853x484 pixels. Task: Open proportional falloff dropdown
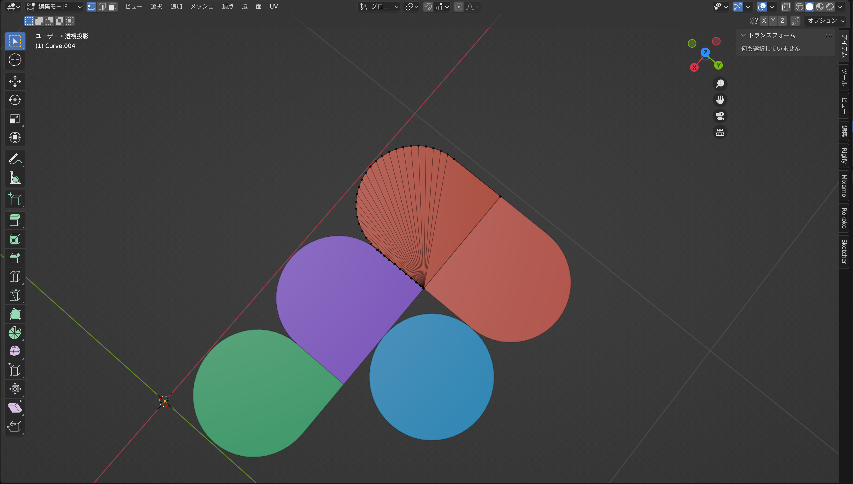[x=472, y=7]
